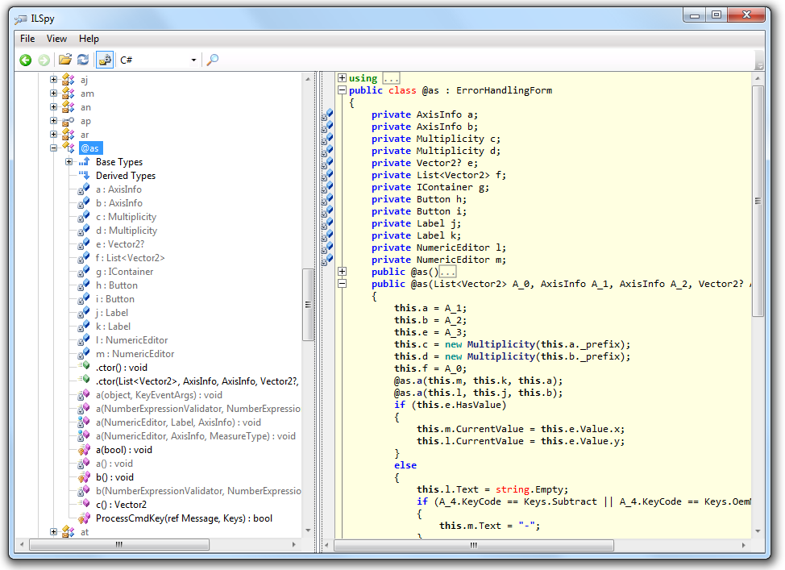Click the at class icon
Image resolution: width=785 pixels, height=570 pixels.
(68, 532)
